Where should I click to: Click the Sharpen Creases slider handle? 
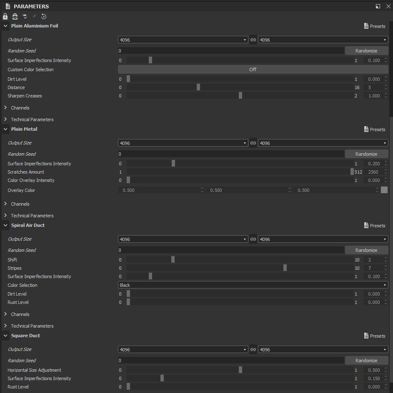pyautogui.click(x=240, y=95)
